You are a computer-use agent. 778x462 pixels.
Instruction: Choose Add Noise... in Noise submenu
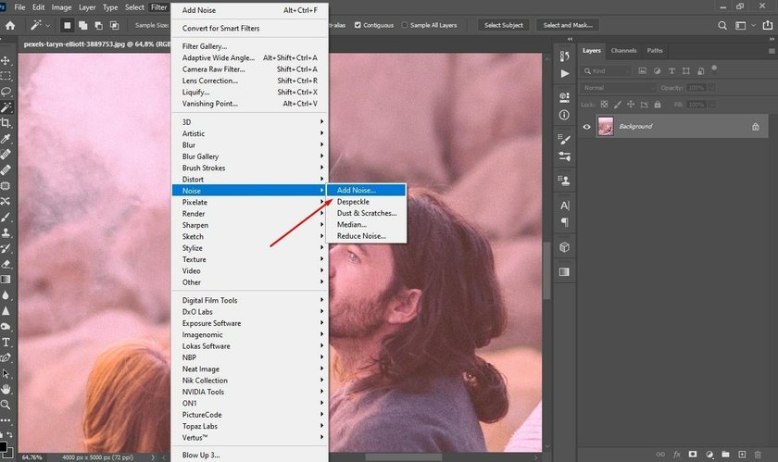(366, 190)
